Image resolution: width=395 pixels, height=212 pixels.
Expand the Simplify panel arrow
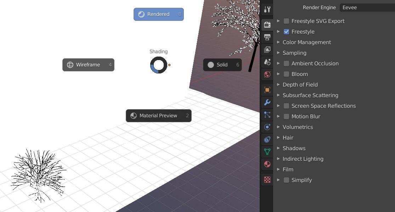(x=278, y=180)
